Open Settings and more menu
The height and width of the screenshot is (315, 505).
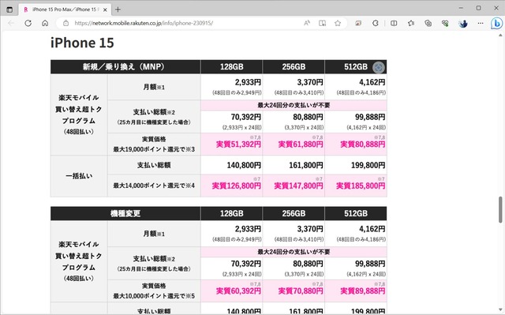pyautogui.click(x=481, y=23)
